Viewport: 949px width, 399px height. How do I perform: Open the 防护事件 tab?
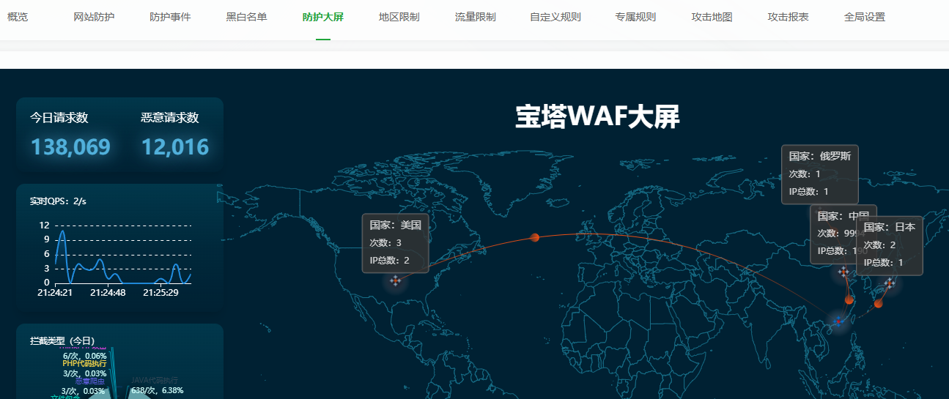click(x=170, y=17)
